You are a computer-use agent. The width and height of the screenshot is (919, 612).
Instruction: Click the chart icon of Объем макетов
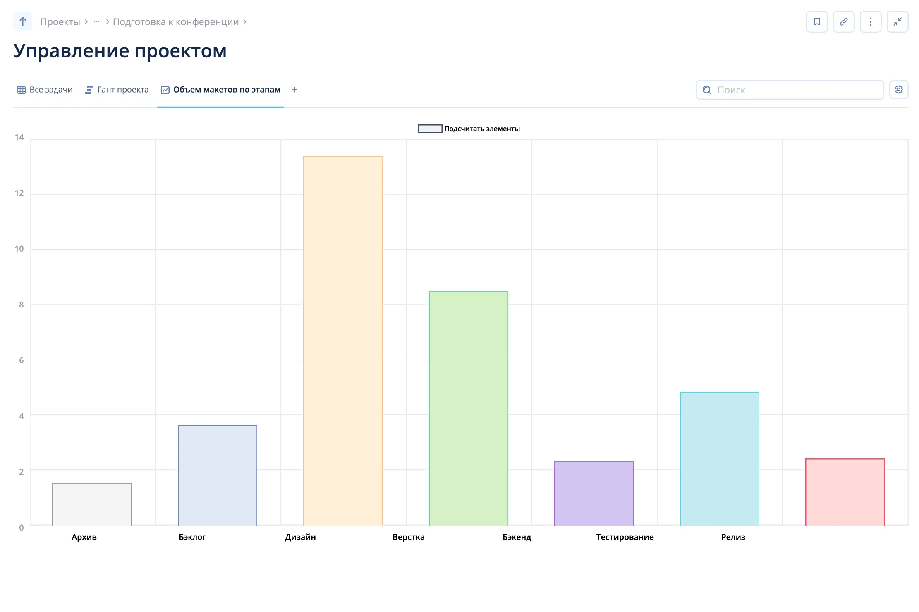click(165, 90)
